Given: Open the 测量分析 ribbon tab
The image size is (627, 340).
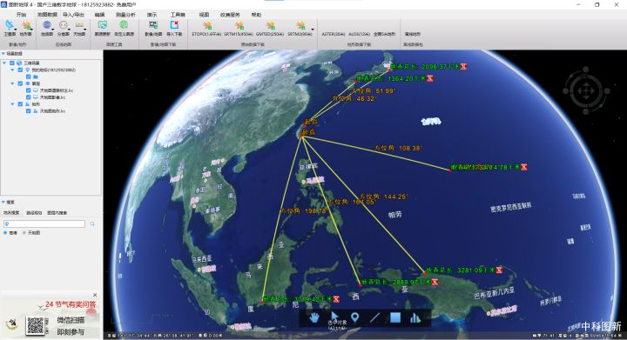Looking at the screenshot, I should click(x=125, y=15).
